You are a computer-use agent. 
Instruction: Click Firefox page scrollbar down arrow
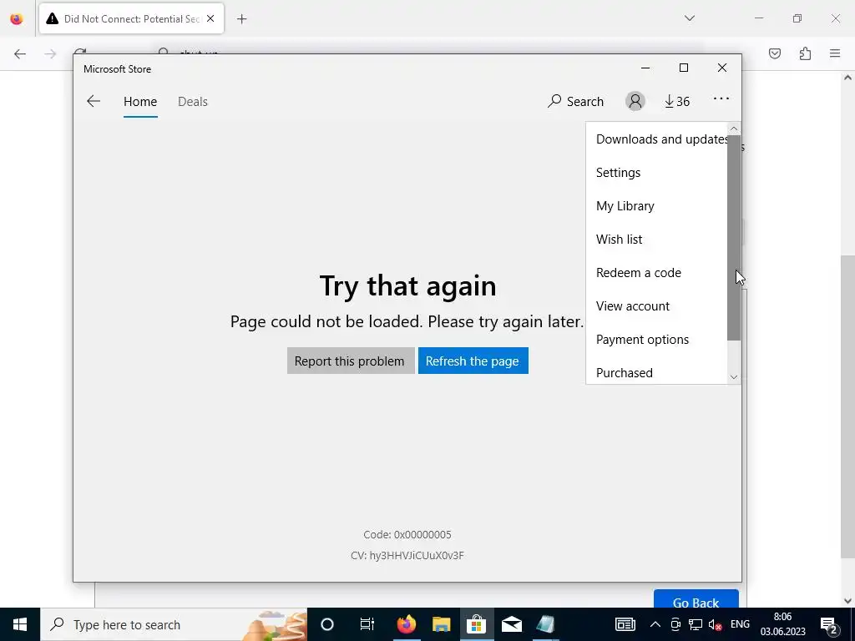click(847, 601)
